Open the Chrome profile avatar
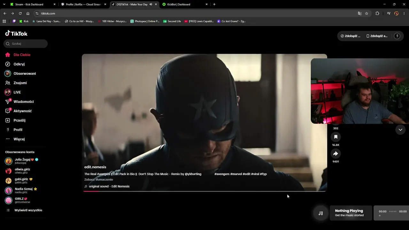Image resolution: width=409 pixels, height=230 pixels. click(397, 13)
